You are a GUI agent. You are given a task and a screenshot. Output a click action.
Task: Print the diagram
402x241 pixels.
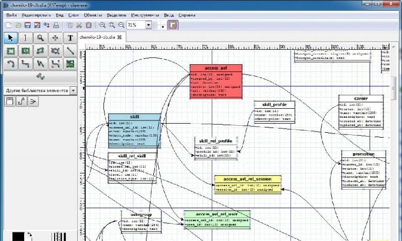pos(56,25)
